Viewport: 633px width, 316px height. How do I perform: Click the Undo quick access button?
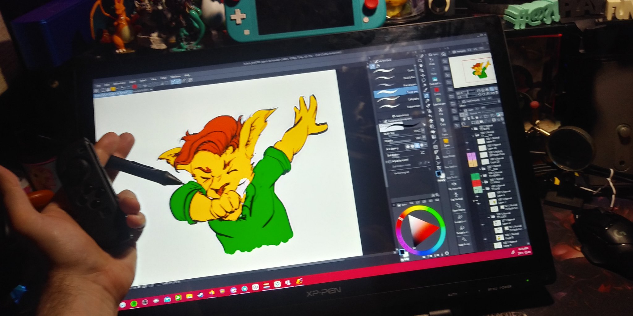pyautogui.click(x=431, y=61)
